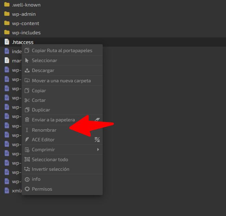The height and width of the screenshot is (216, 226).
Task: Click the text-cursor icon beside Renombrar
Action: 27,130
